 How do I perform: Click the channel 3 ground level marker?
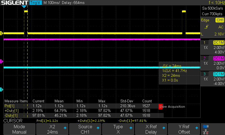[x=1, y=89]
